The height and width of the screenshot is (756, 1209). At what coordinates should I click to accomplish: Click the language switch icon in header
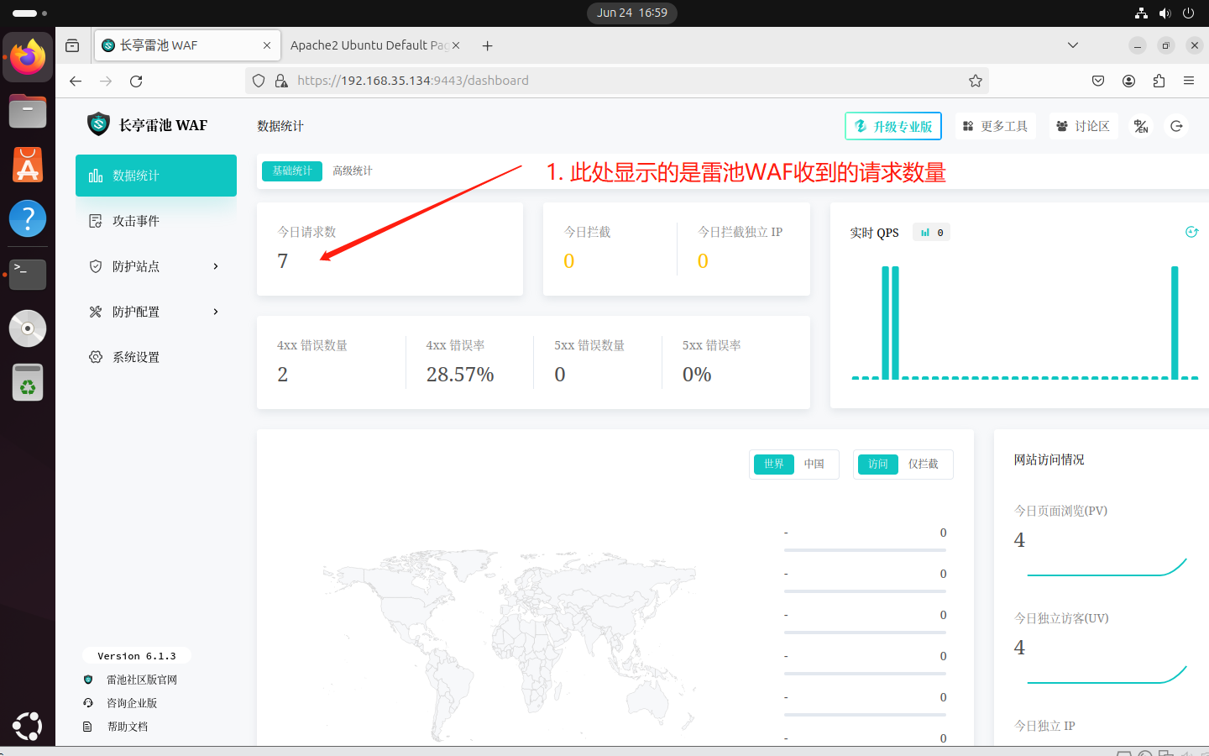pyautogui.click(x=1141, y=126)
